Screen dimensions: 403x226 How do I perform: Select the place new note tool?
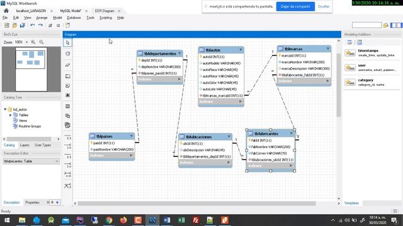tap(67, 85)
